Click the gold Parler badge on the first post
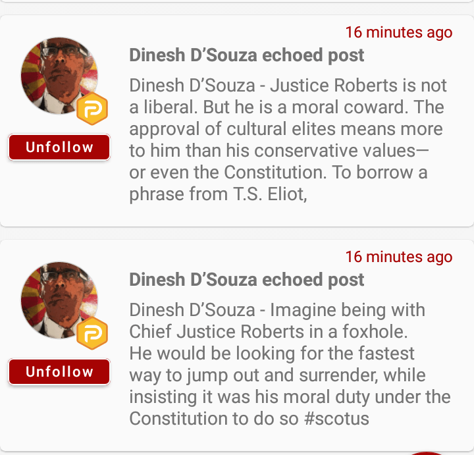This screenshot has width=474, height=455. pos(92,110)
